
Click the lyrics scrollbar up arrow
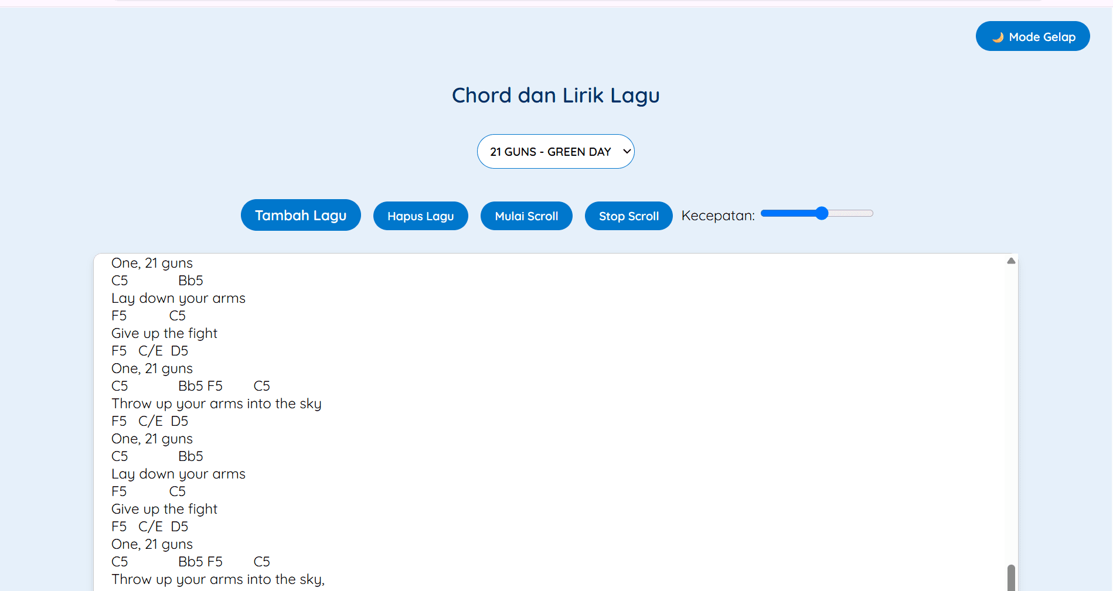pyautogui.click(x=1011, y=261)
